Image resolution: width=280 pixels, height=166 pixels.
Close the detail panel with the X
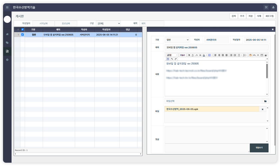(273, 30)
